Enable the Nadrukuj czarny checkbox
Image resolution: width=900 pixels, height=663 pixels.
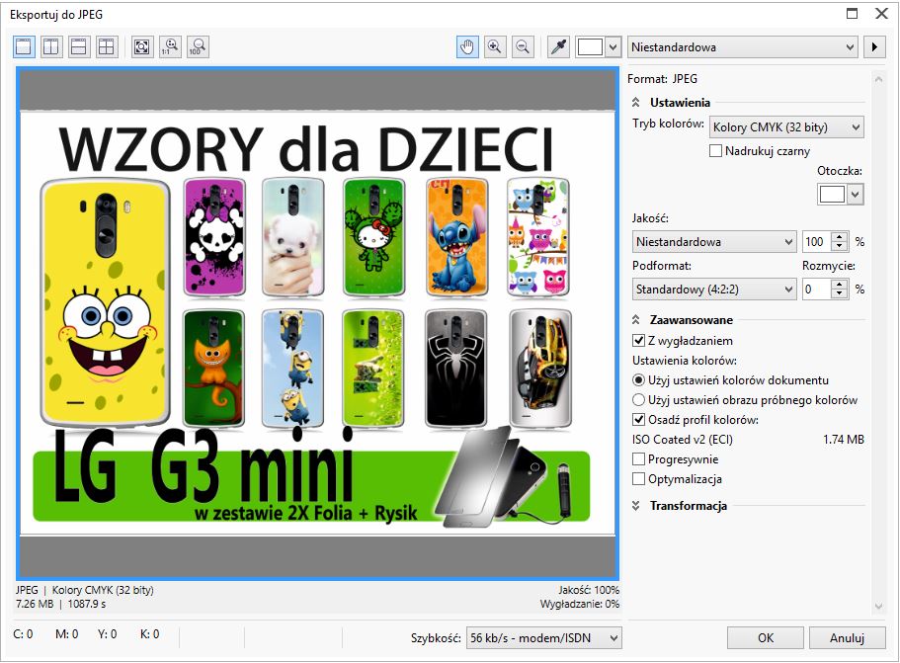tap(716, 151)
